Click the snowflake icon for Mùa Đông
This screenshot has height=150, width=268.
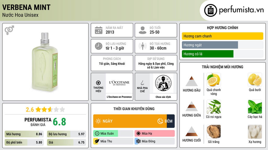pyautogui.click(x=138, y=141)
